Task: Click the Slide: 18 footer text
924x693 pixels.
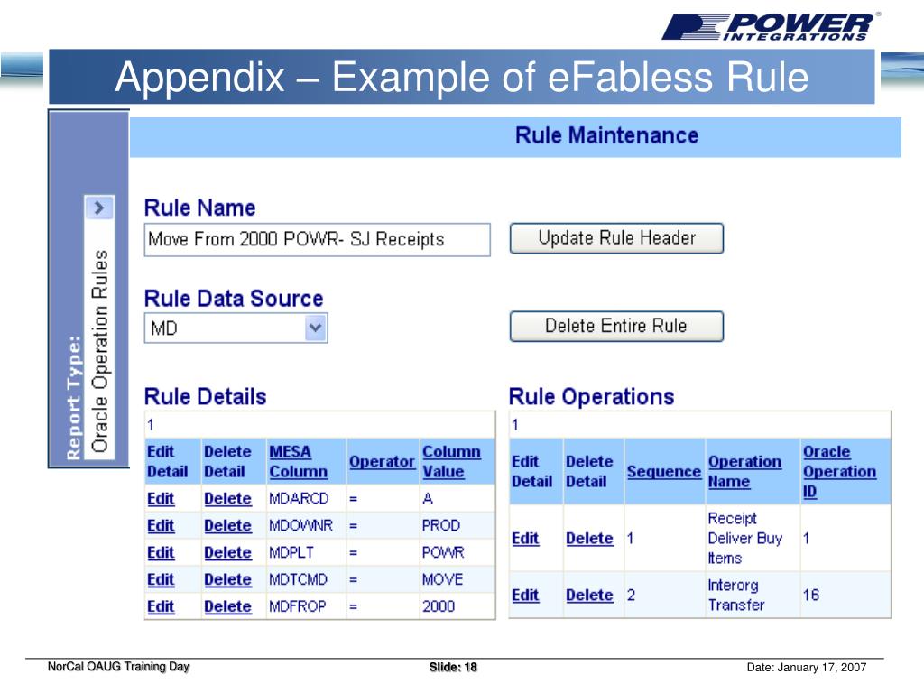Action: (453, 667)
